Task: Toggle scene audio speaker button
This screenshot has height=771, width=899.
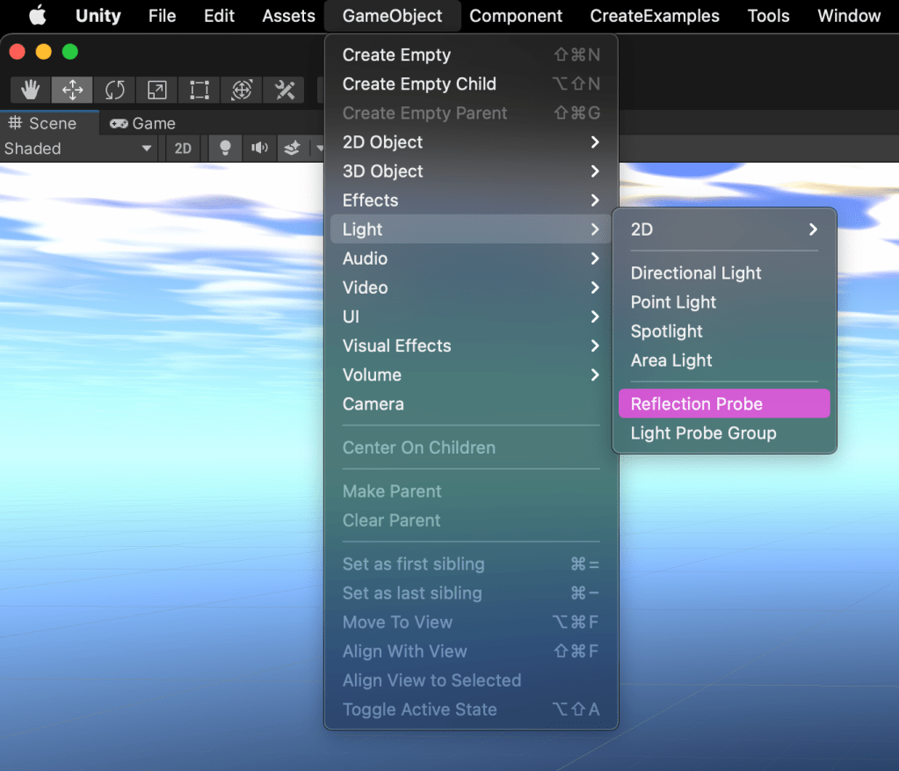Action: point(259,149)
